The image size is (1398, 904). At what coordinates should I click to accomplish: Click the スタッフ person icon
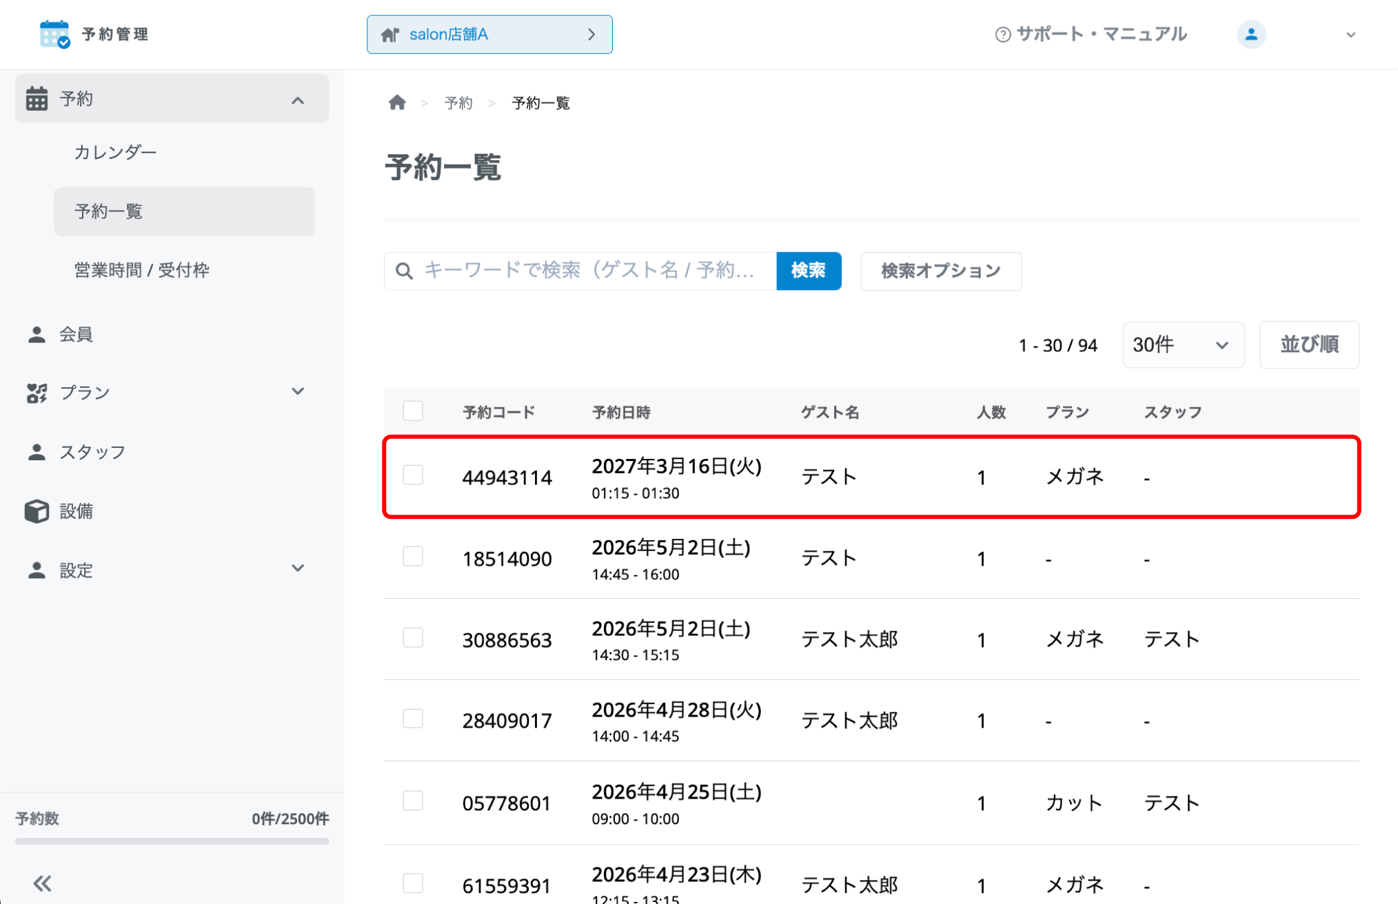(x=37, y=452)
